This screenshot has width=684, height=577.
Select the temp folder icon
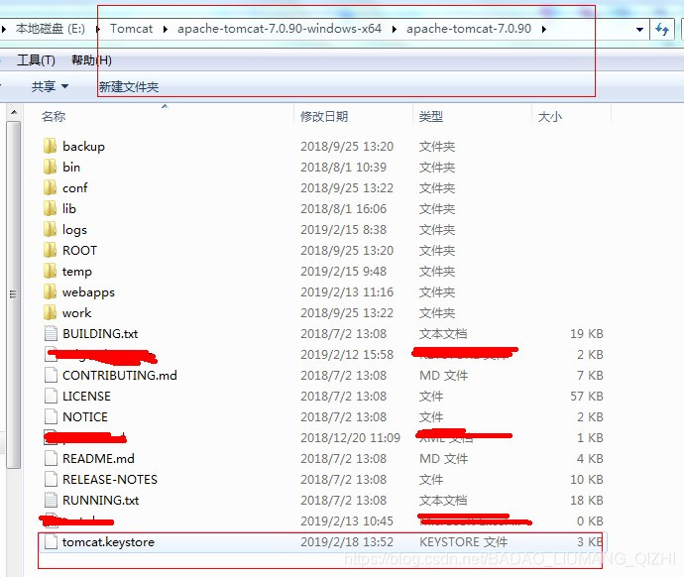coord(51,272)
